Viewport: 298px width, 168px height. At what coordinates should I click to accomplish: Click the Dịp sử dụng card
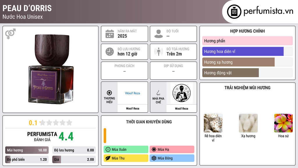173,71
